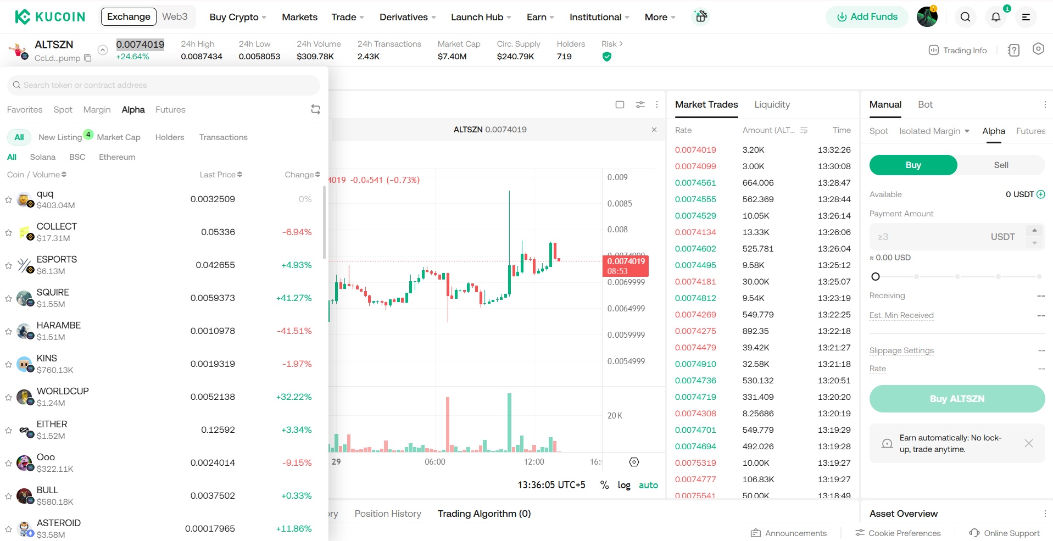Toggle chart fullscreen square icon
The width and height of the screenshot is (1053, 541).
pos(620,104)
